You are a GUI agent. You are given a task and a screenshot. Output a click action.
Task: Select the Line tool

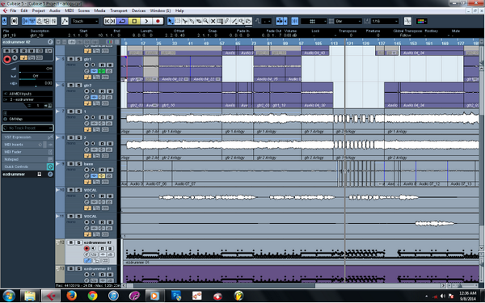tap(234, 21)
